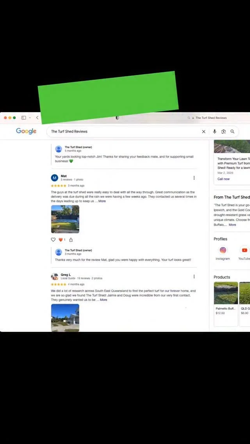Click Greg L's five-star rating
Screen dimensions: 250x444
(59, 284)
